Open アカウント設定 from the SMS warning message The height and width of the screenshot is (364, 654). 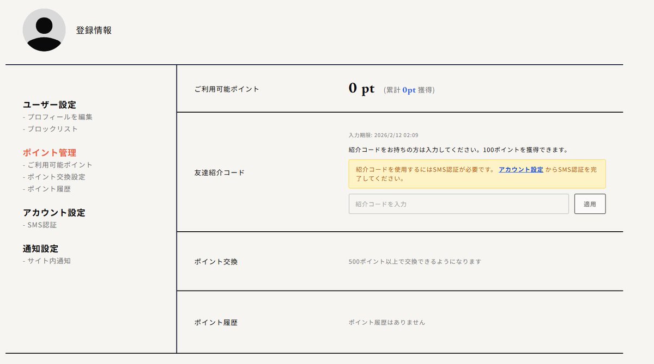[x=520, y=169]
